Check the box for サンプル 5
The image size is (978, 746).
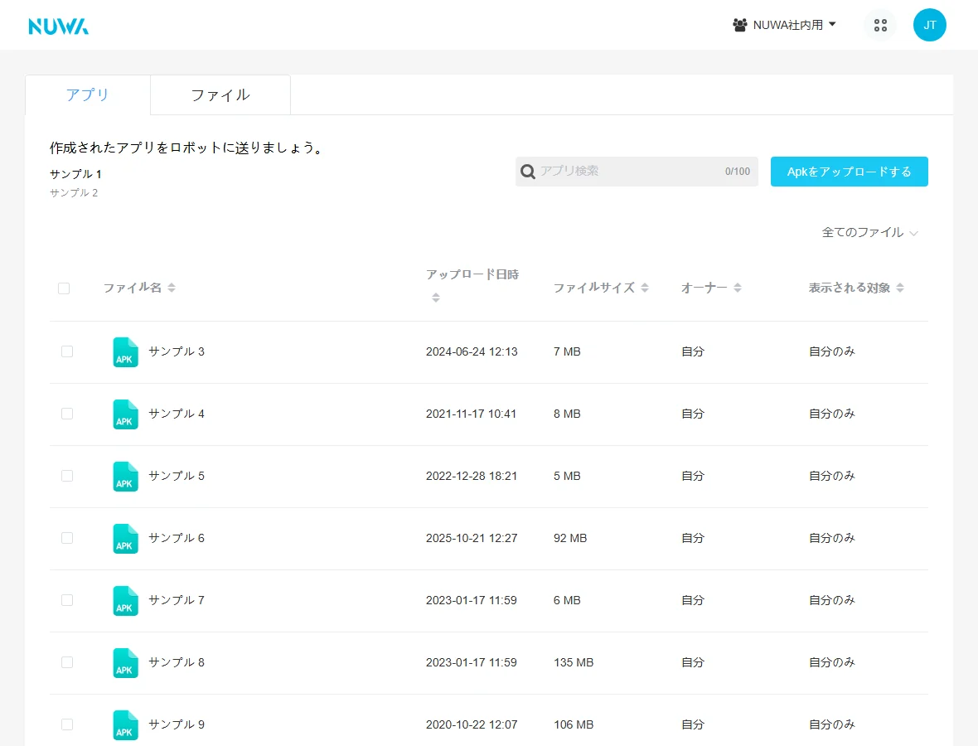67,476
